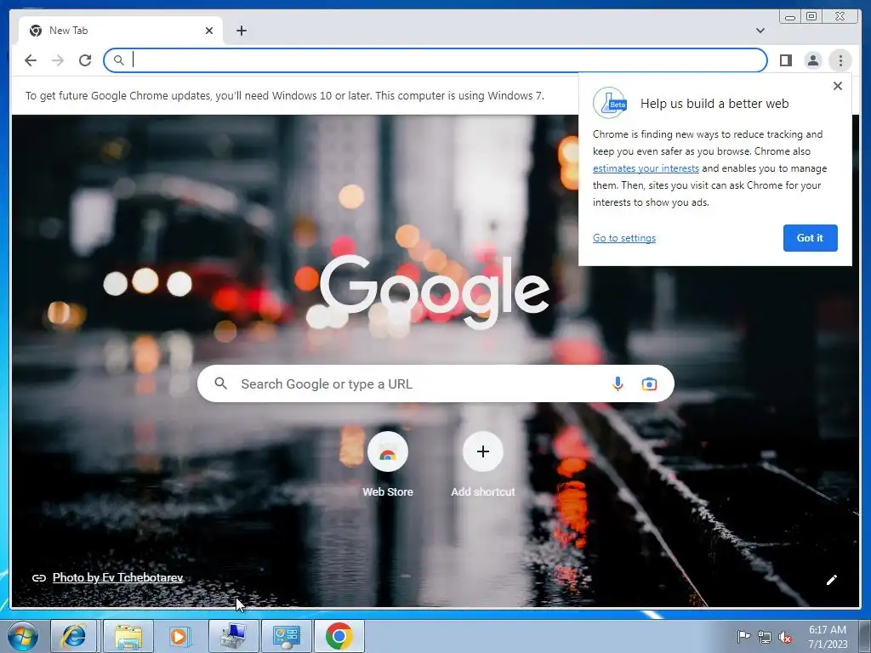
Task: Open Action Center flag icon in tray
Action: [743, 637]
